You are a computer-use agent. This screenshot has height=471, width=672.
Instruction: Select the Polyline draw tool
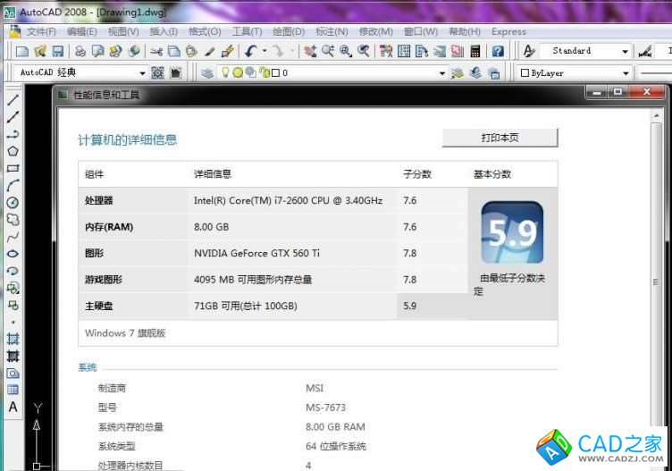(13, 134)
